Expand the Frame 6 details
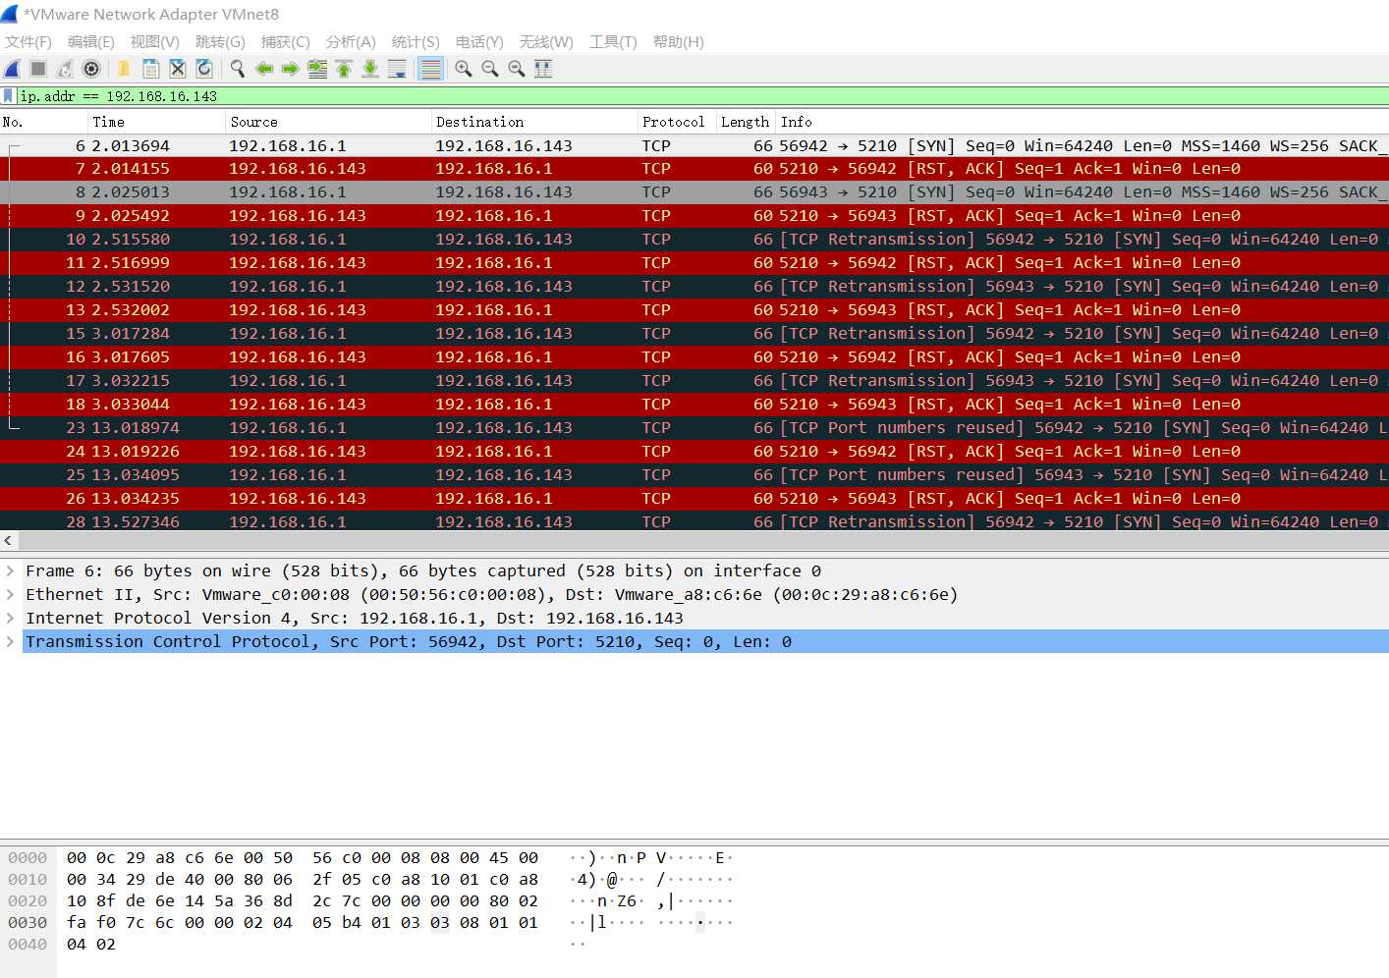 click(x=10, y=570)
